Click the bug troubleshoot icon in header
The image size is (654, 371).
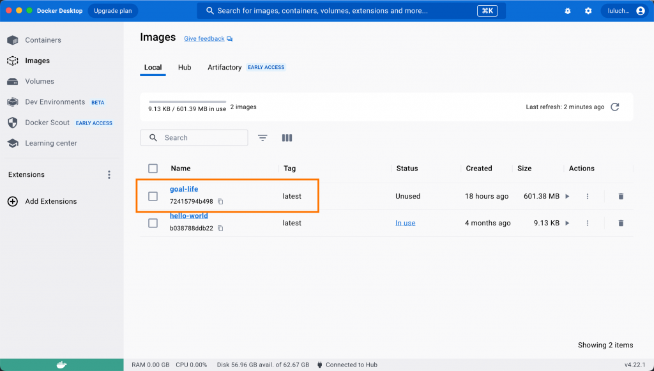coord(568,11)
